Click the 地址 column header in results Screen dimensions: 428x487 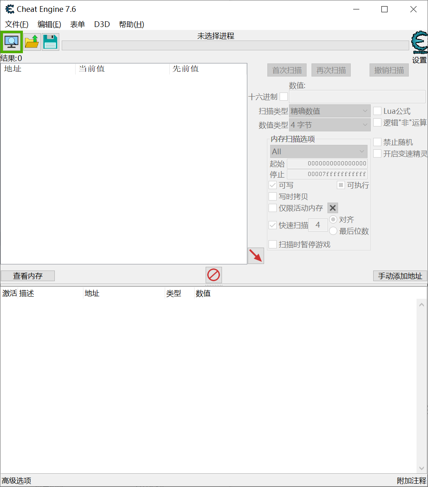[x=38, y=69]
